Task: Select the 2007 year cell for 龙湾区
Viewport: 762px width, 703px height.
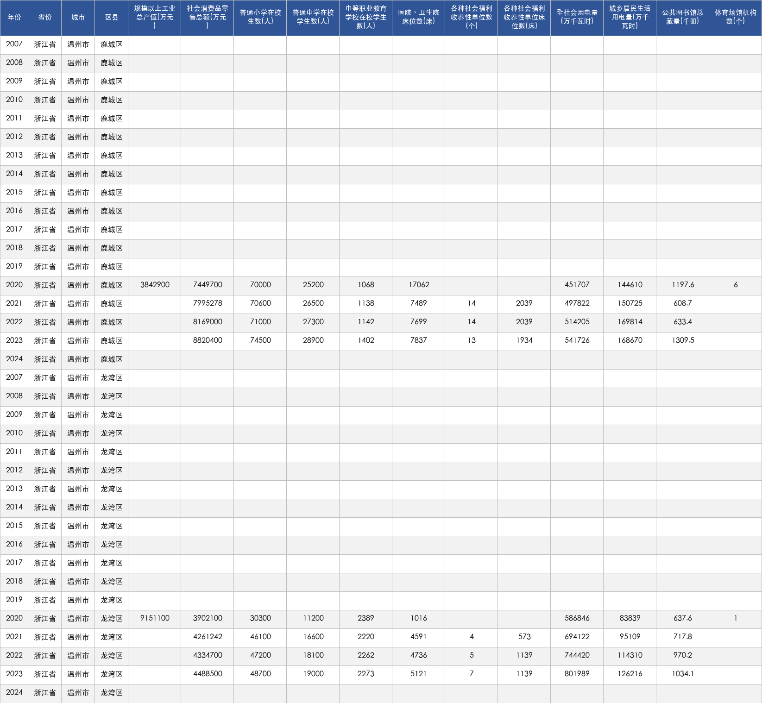Action: [14, 378]
